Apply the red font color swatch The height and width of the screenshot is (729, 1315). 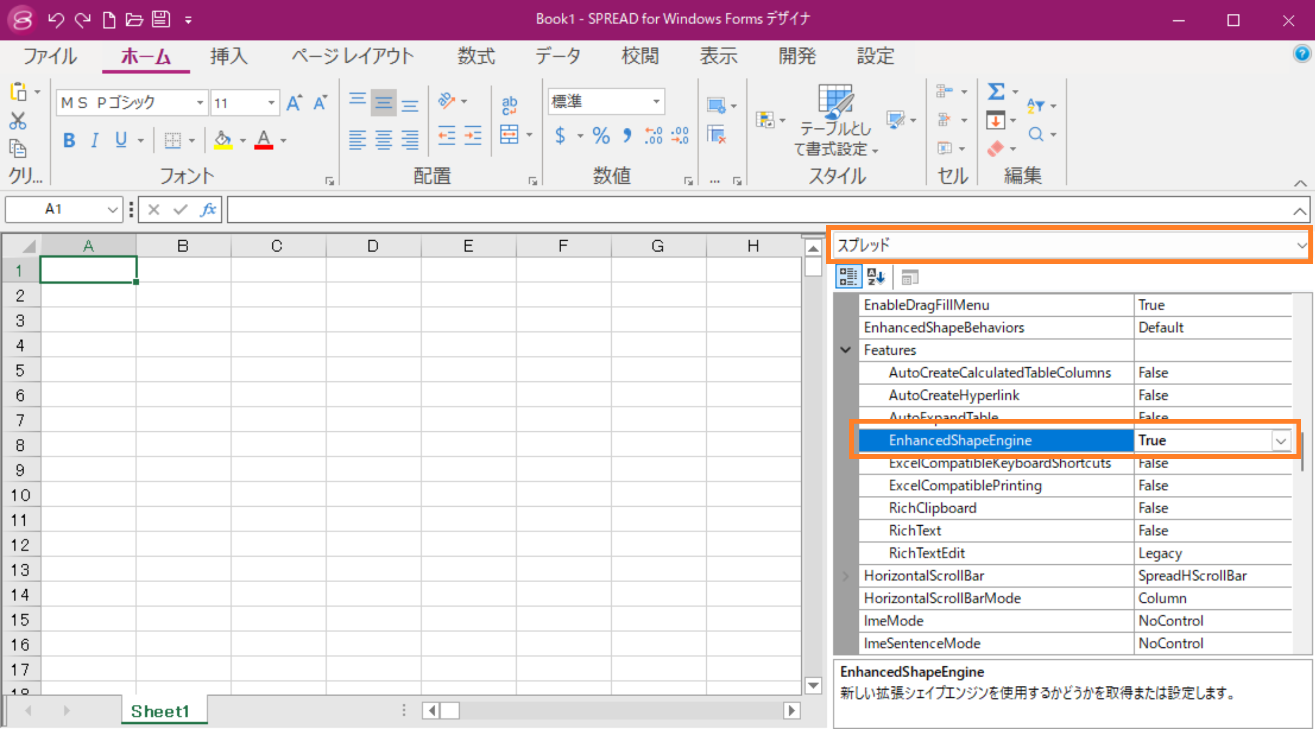click(x=263, y=140)
